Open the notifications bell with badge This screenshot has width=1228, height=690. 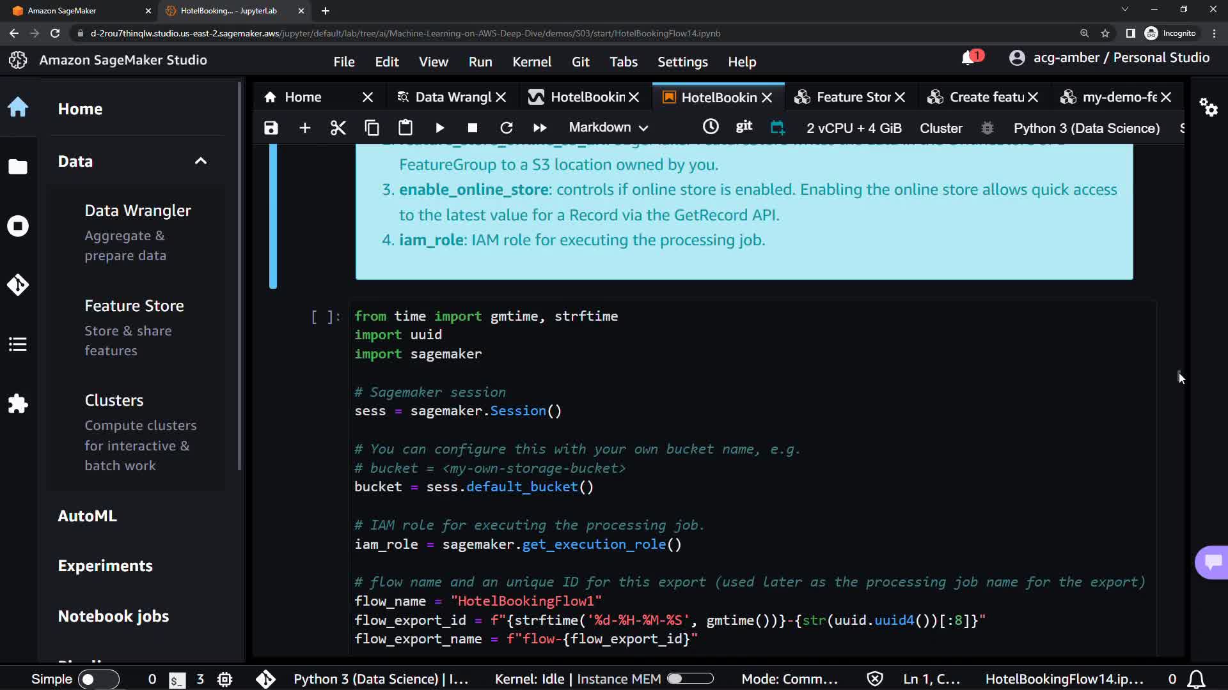pos(968,58)
